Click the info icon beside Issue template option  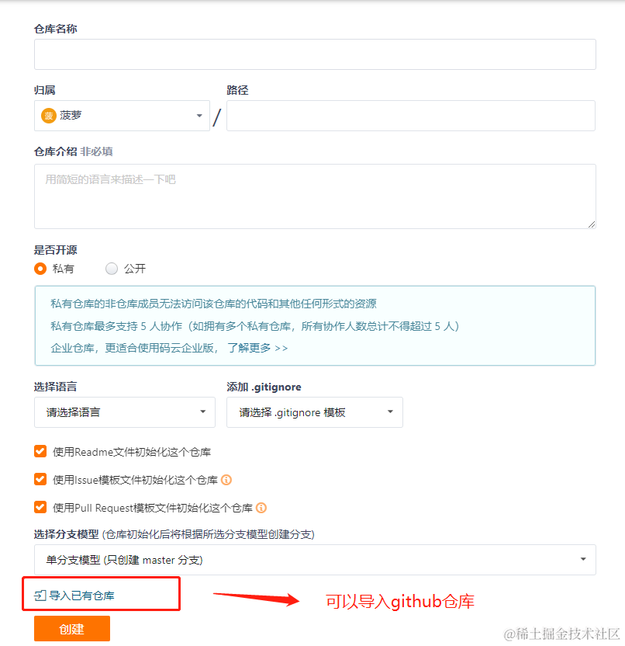pos(226,480)
